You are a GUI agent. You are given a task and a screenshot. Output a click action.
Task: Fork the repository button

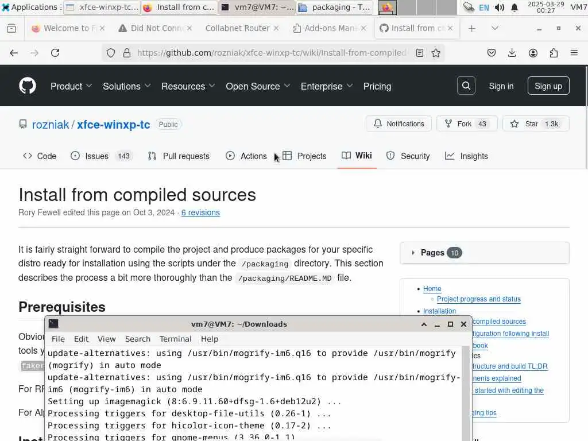467,124
